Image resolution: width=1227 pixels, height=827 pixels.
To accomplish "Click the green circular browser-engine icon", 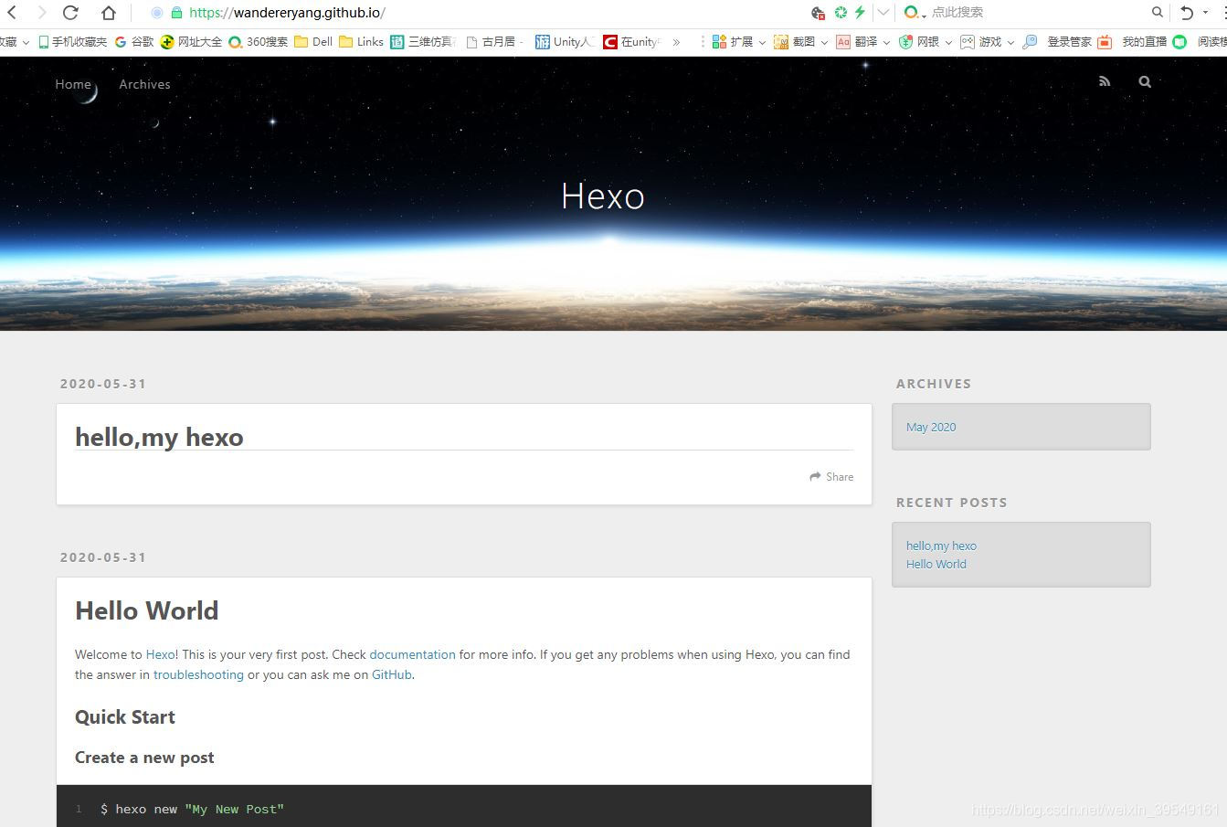I will [x=840, y=13].
